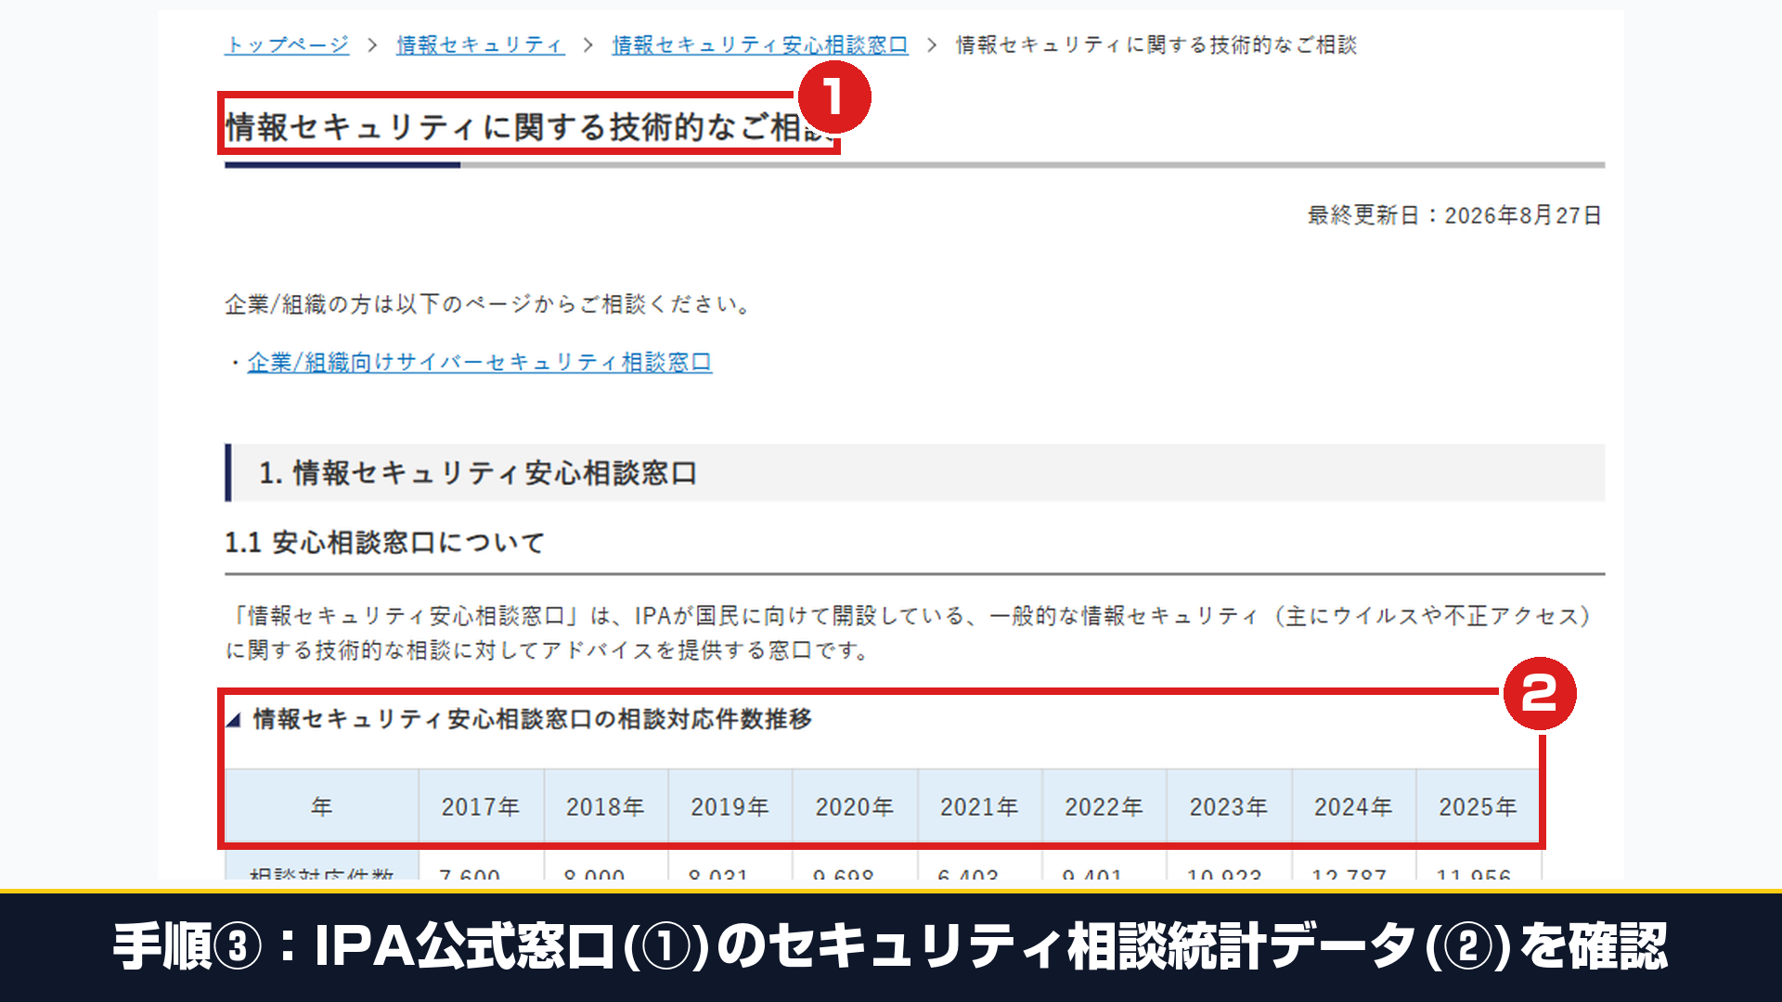Open the 情報セキュリティ安心相談窓口 breadcrumb link
The height and width of the screenshot is (1002, 1782).
tap(760, 45)
